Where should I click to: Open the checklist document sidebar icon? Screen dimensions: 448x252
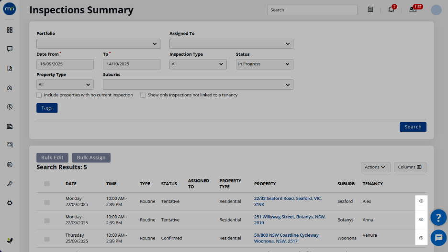point(10,68)
